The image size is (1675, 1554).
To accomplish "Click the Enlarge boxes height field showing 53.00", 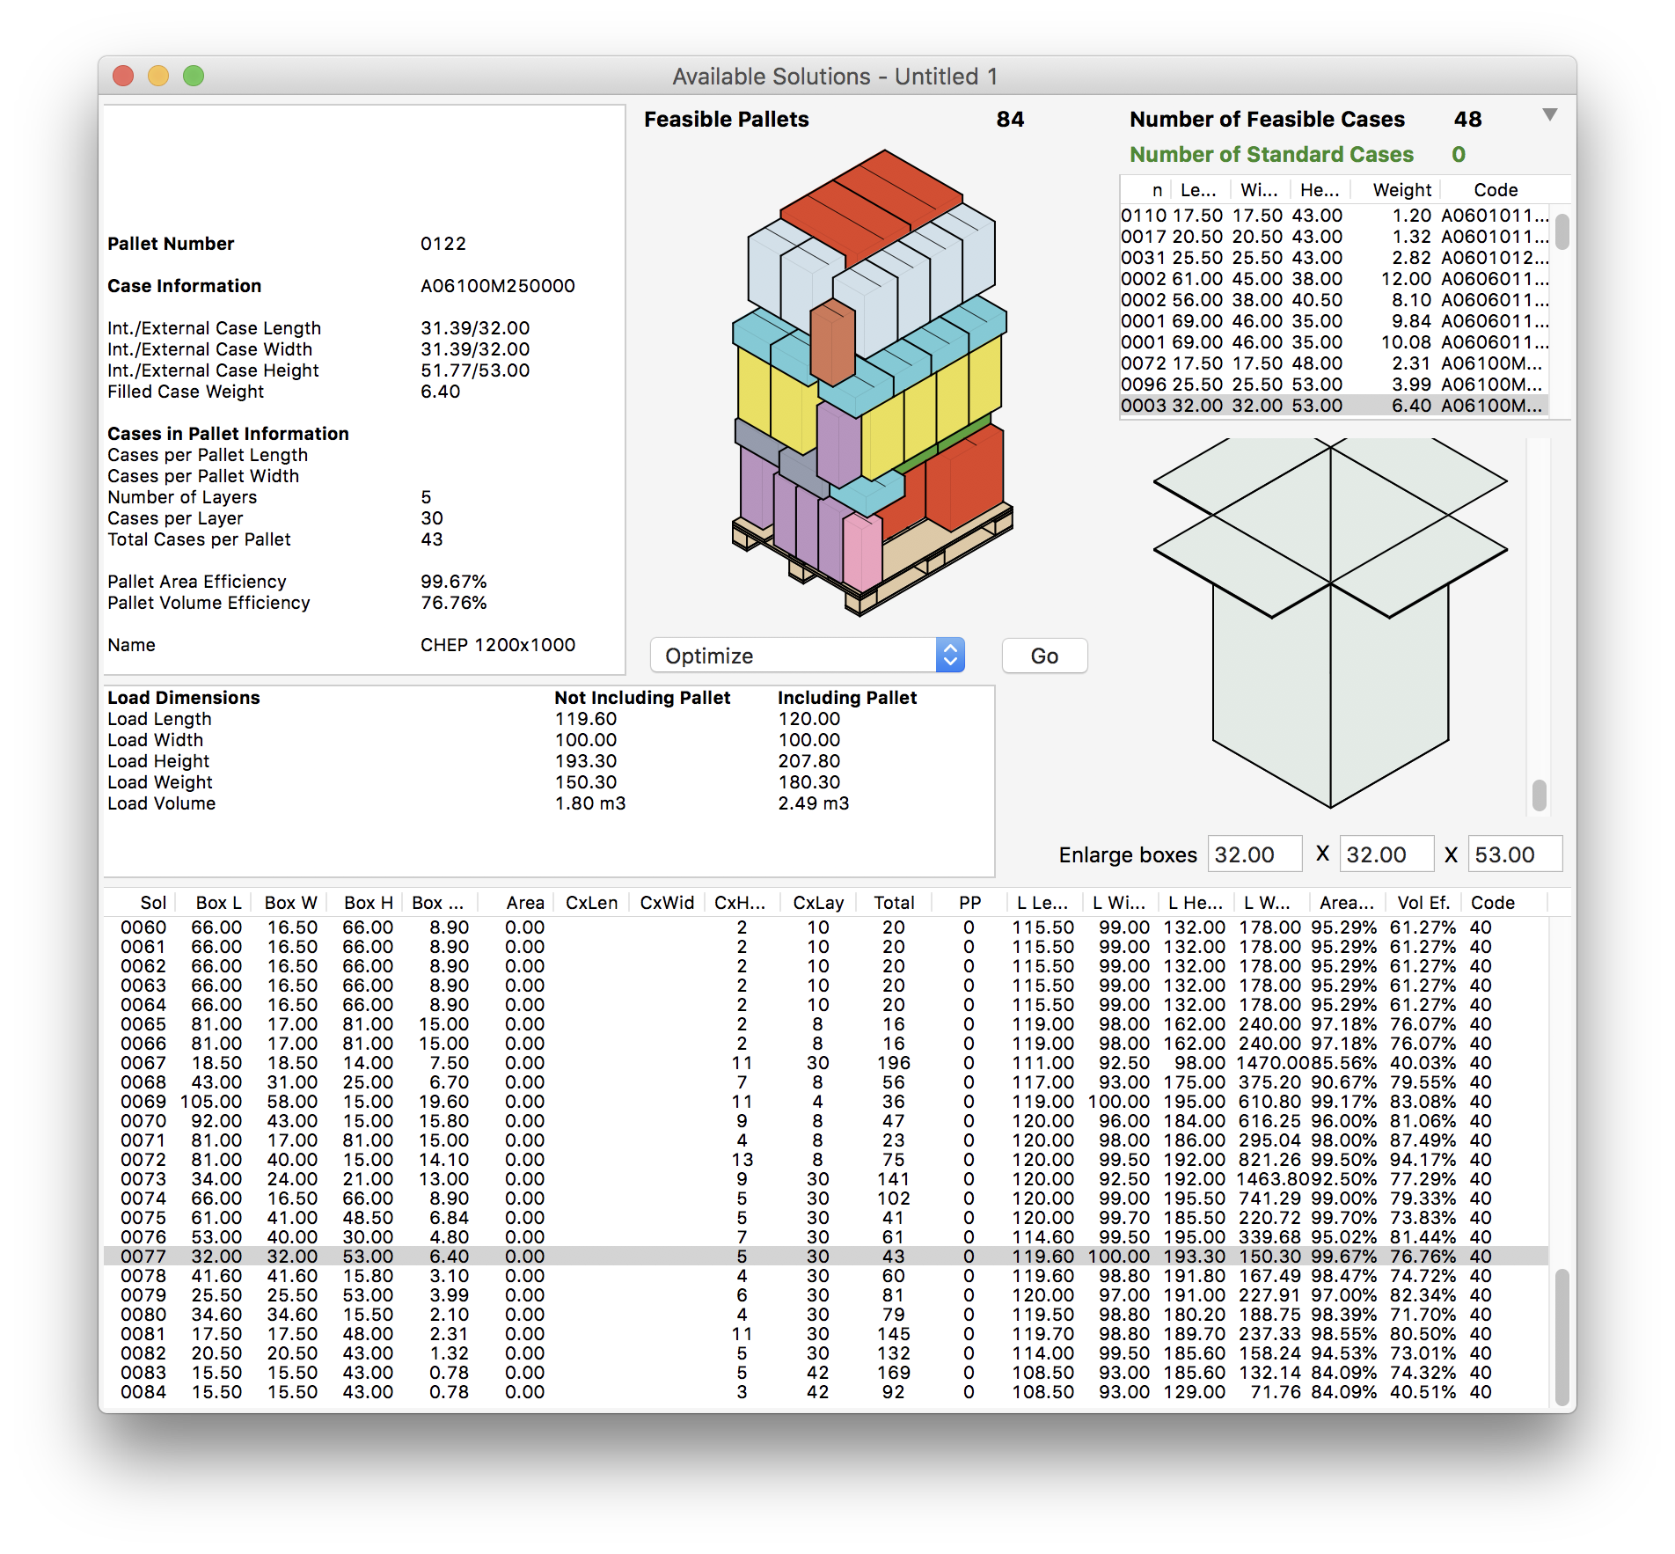I will coord(1514,854).
